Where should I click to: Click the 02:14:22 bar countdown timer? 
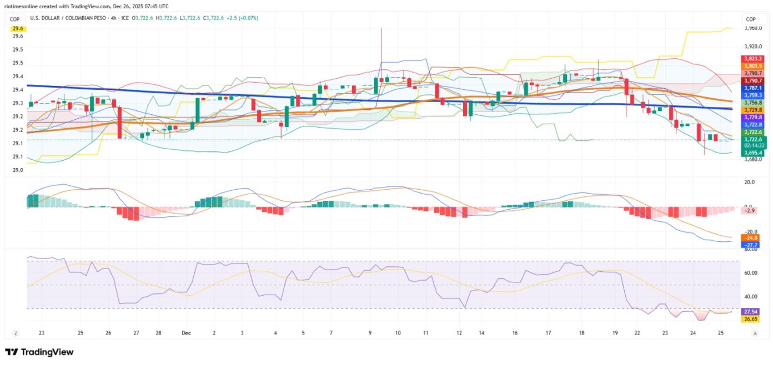coord(755,145)
